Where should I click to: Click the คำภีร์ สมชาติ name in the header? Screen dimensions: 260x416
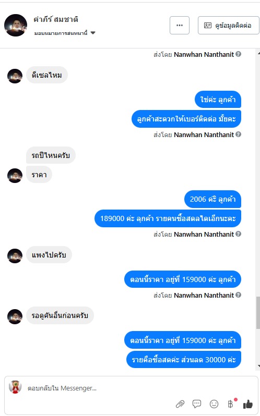point(56,19)
